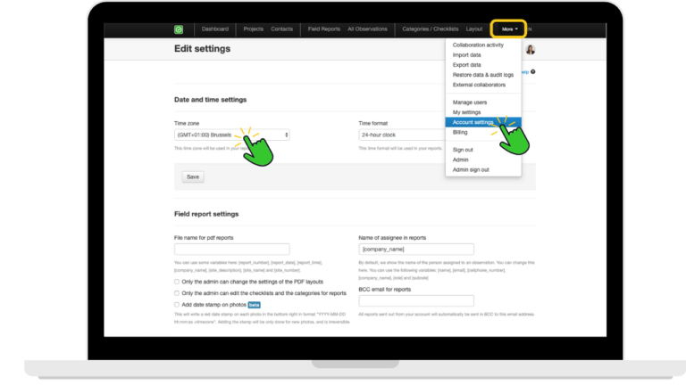
Task: Open the Time format 24-hour clock dropdown
Action: (x=402, y=135)
